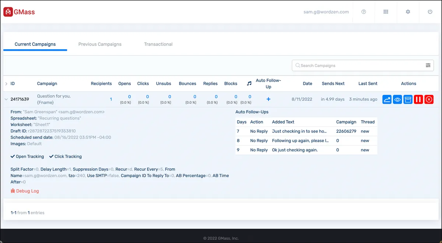
Task: Cancel the campaign with red X icon
Action: [x=429, y=99]
